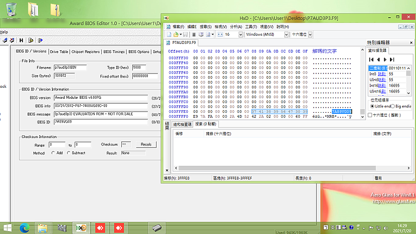Open the Help (H) menu in HxD
This screenshot has width=416, height=234.
(283, 27)
